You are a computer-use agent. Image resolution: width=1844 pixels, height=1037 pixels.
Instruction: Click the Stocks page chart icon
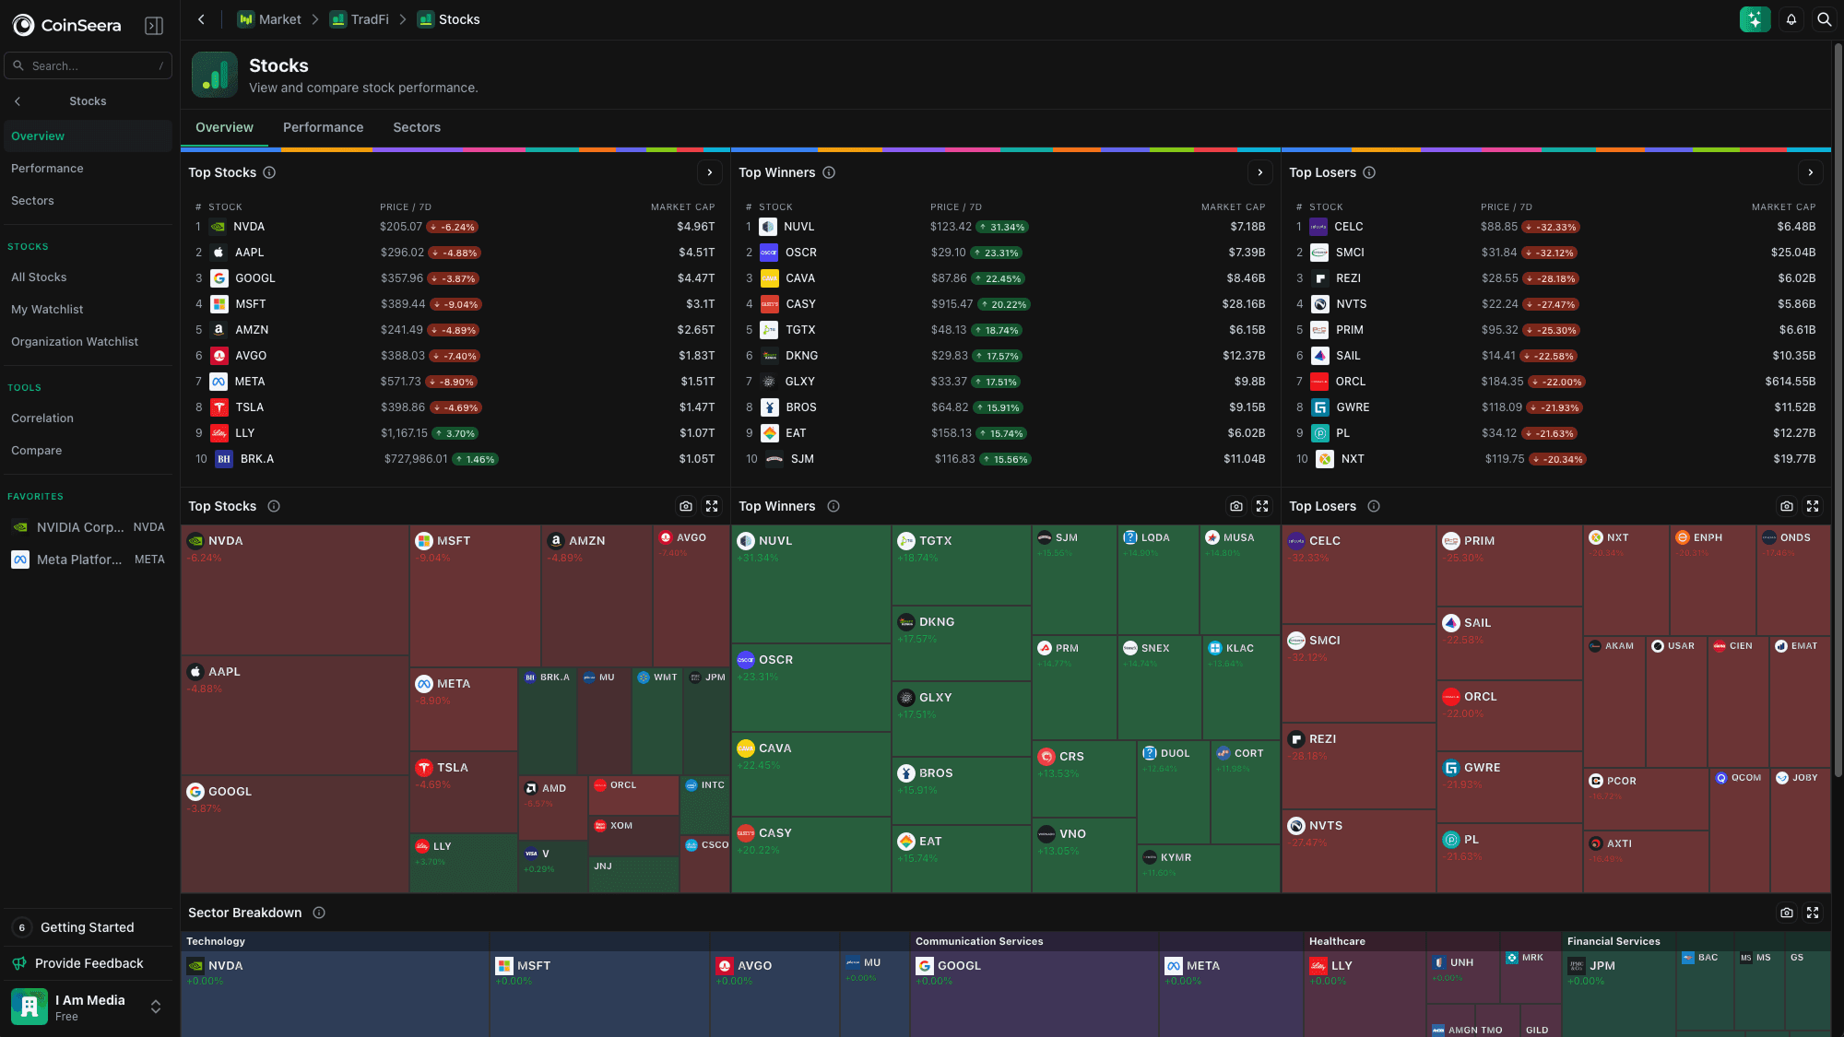pos(215,75)
